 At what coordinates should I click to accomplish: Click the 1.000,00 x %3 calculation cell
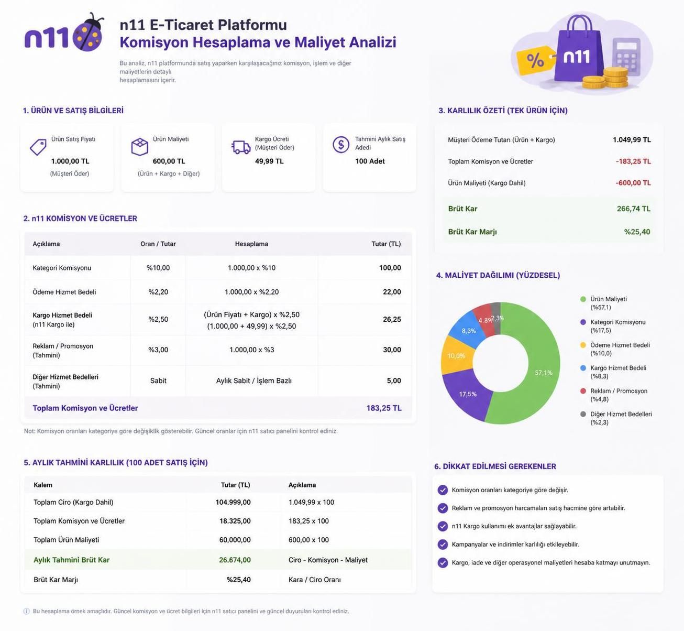[x=251, y=350]
